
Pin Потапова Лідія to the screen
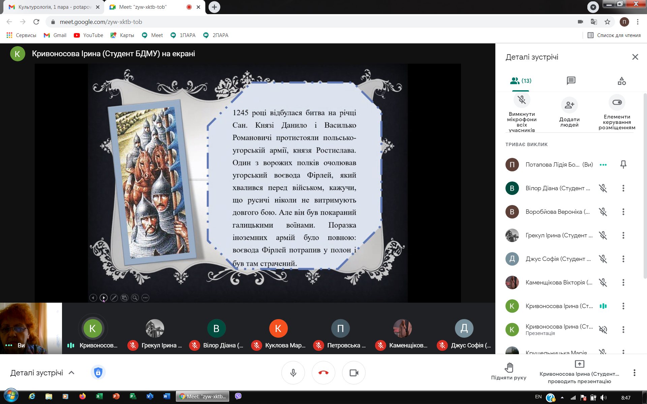pyautogui.click(x=623, y=165)
